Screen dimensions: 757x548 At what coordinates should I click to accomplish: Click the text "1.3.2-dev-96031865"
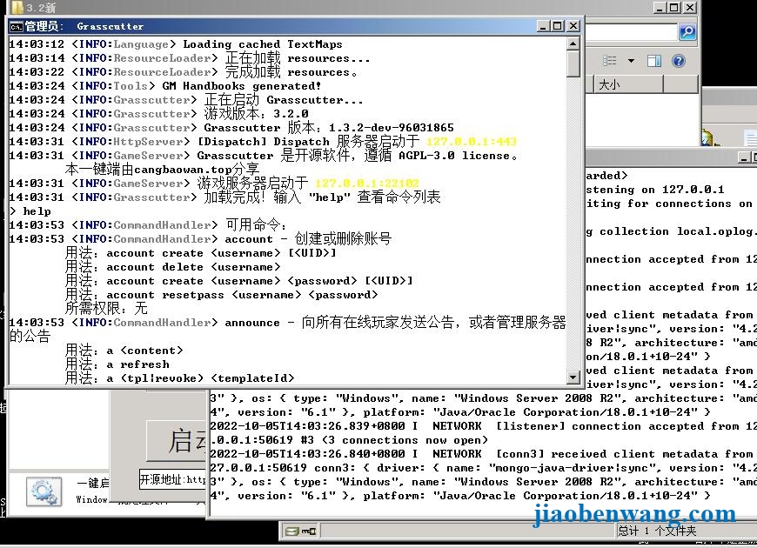tap(391, 128)
